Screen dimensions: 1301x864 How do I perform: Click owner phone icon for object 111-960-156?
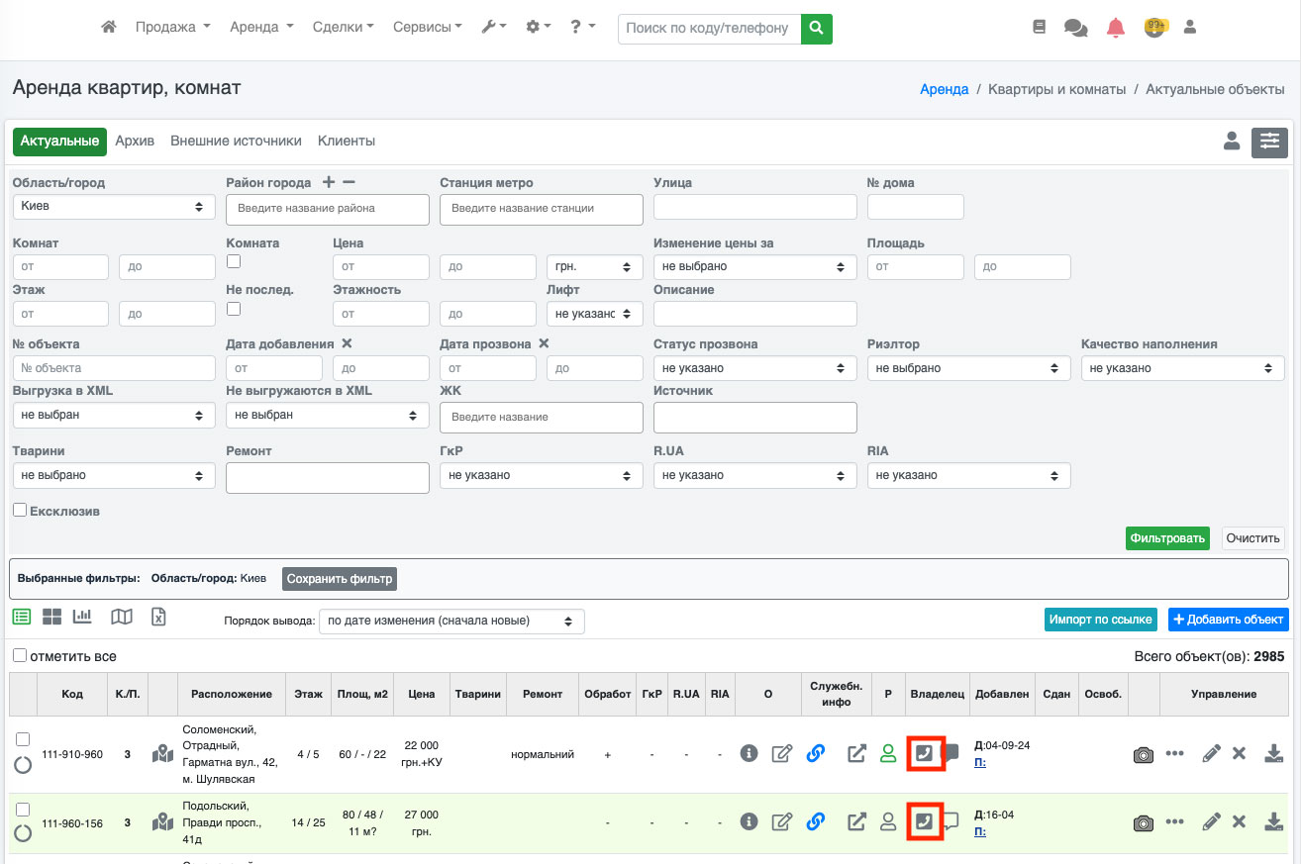pyautogui.click(x=924, y=821)
